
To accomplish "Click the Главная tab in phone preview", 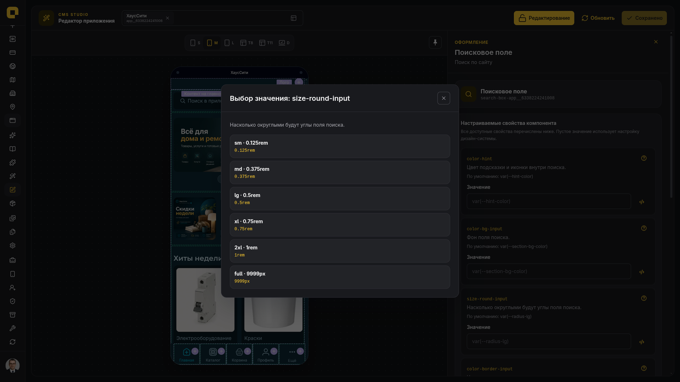I will click(x=187, y=354).
